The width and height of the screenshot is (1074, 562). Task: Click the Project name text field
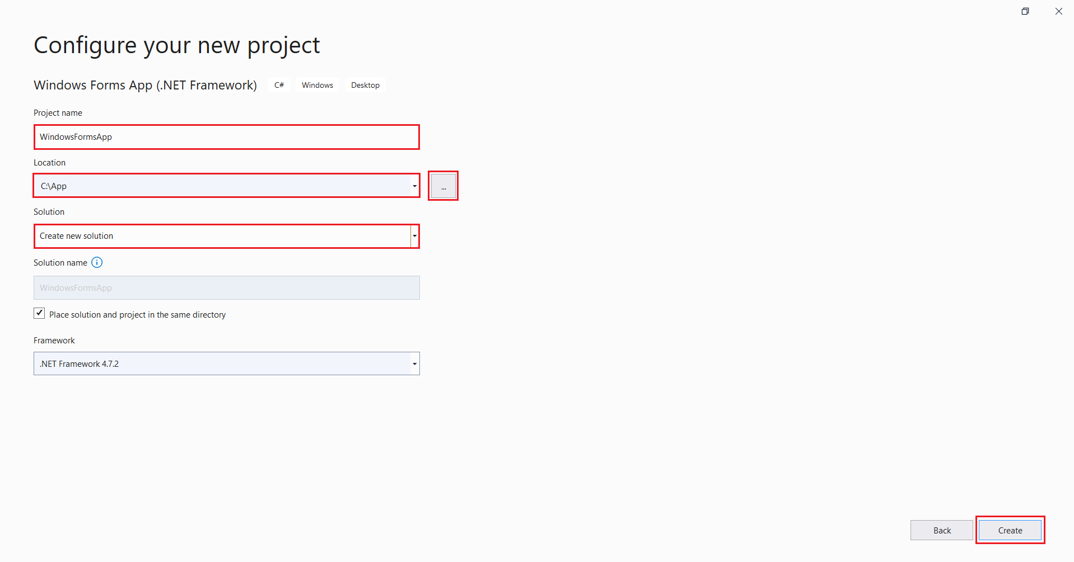[226, 137]
